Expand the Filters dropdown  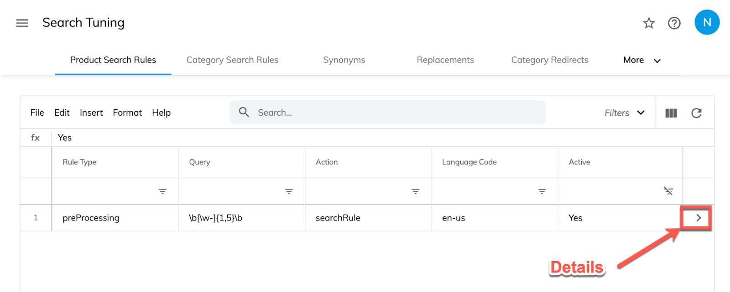tap(624, 113)
